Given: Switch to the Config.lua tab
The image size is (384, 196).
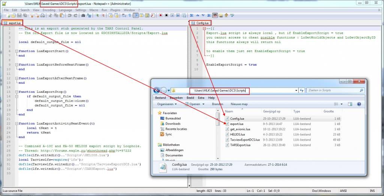Looking at the screenshot, I should tap(200, 23).
